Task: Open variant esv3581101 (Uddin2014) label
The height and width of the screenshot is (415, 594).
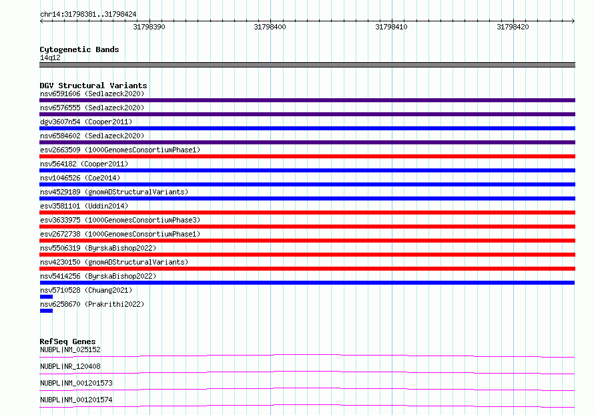Action: (84, 206)
